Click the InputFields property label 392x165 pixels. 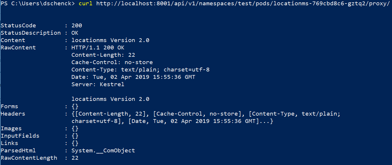click(x=20, y=136)
